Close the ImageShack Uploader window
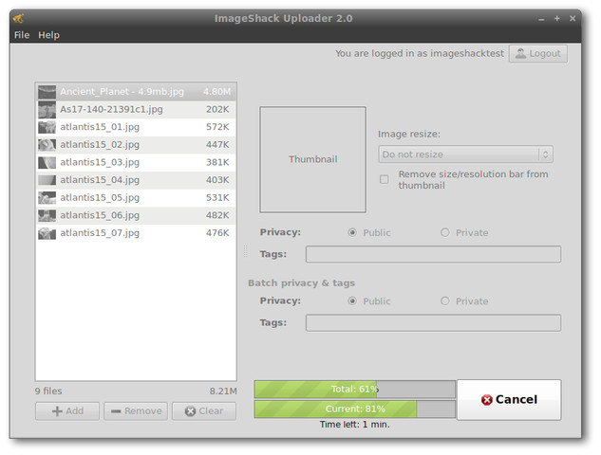The image size is (601, 455). point(573,18)
